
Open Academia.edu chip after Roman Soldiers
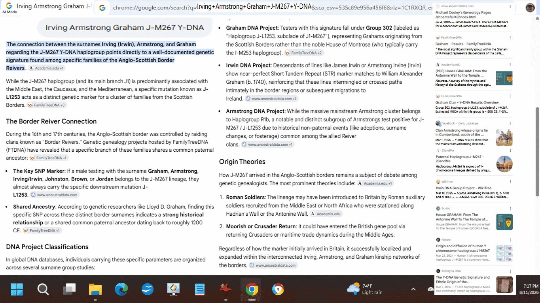326,214
